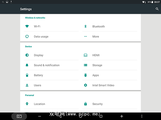The height and width of the screenshot is (120, 161).
Task: Click the 20:27 clock in status bar
Action: 157,2
